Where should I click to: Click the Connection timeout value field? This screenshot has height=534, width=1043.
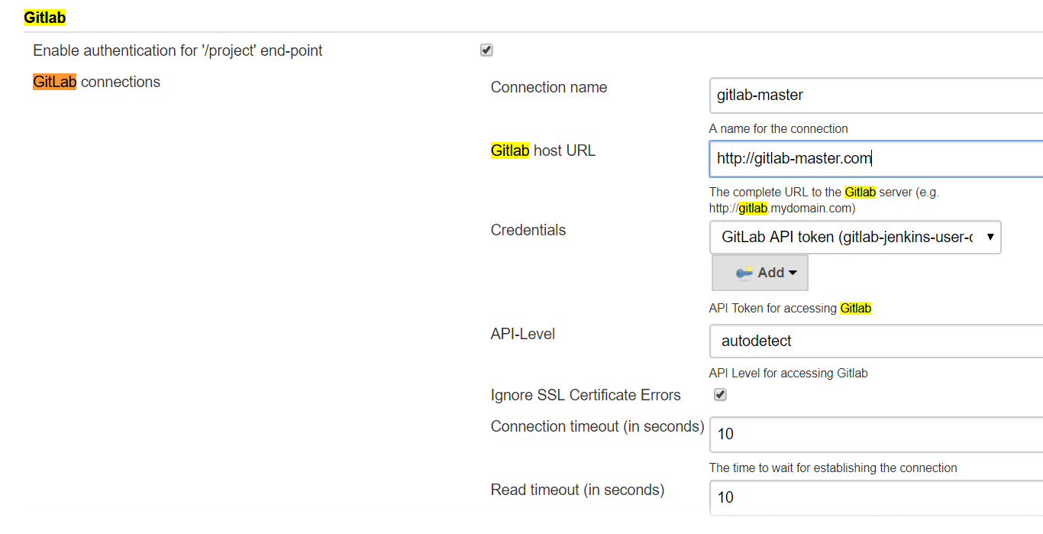840,434
